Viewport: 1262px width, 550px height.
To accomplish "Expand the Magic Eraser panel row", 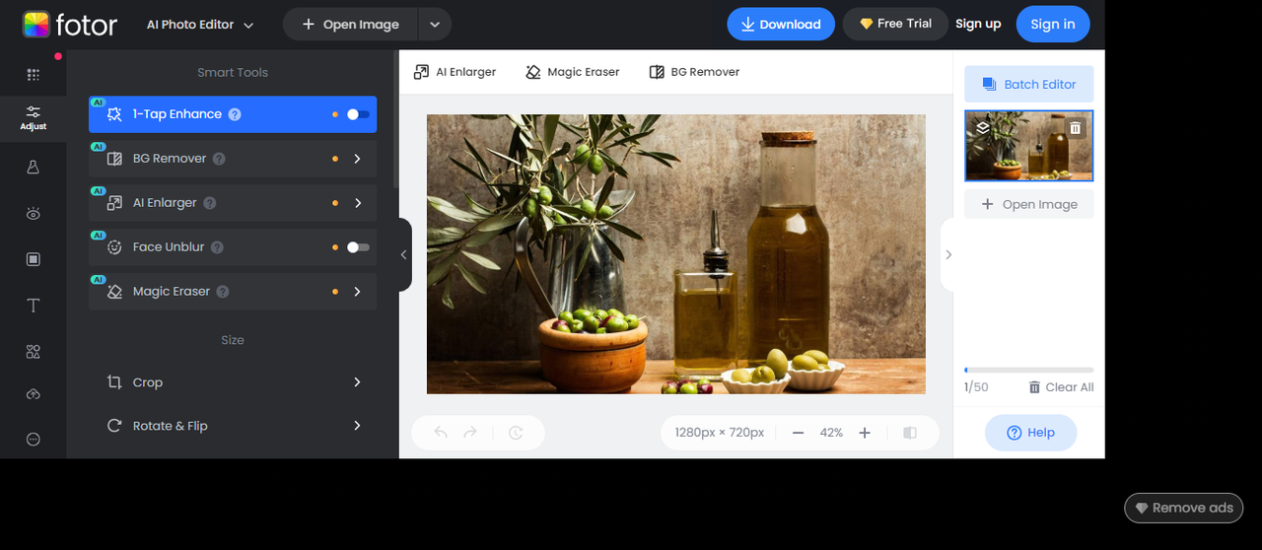I will [x=233, y=292].
